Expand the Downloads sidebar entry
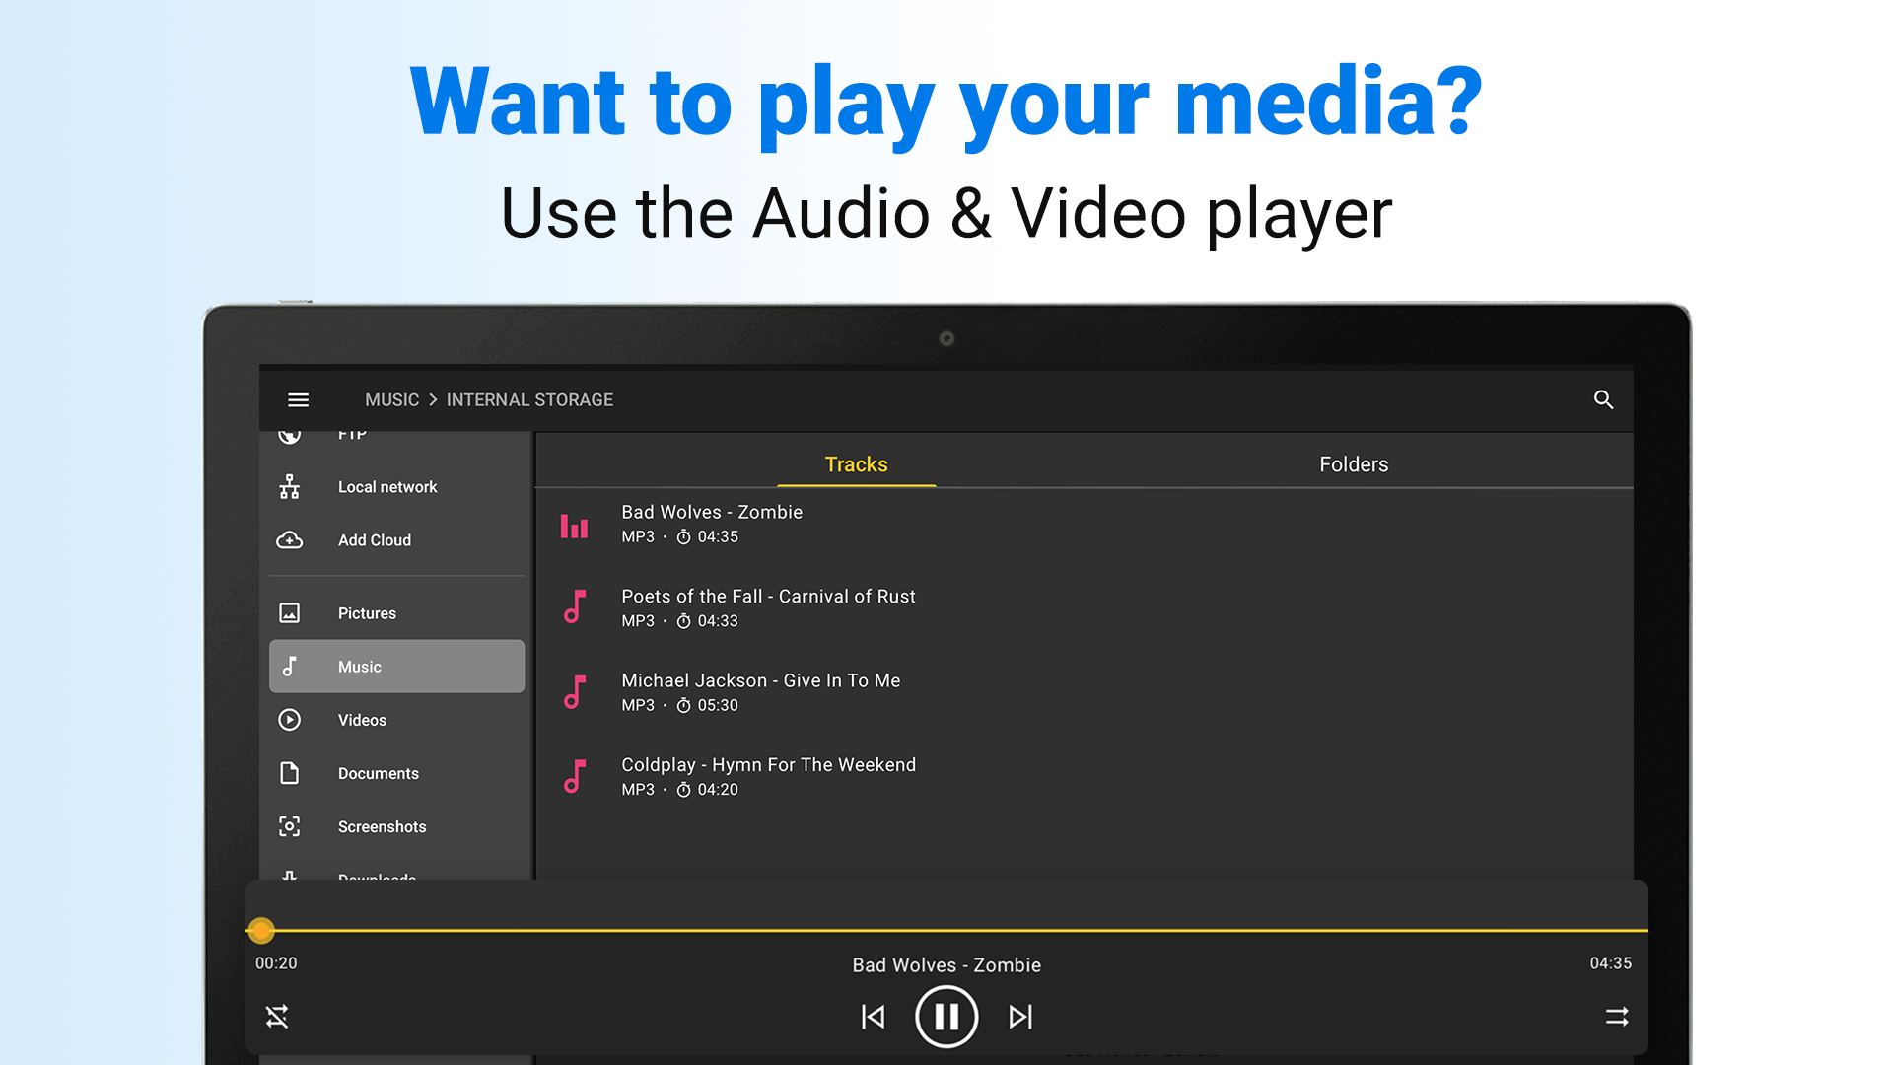The height and width of the screenshot is (1065, 1893). pos(377,878)
